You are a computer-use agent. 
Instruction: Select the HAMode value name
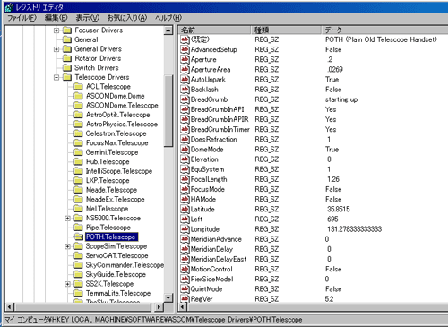203,200
